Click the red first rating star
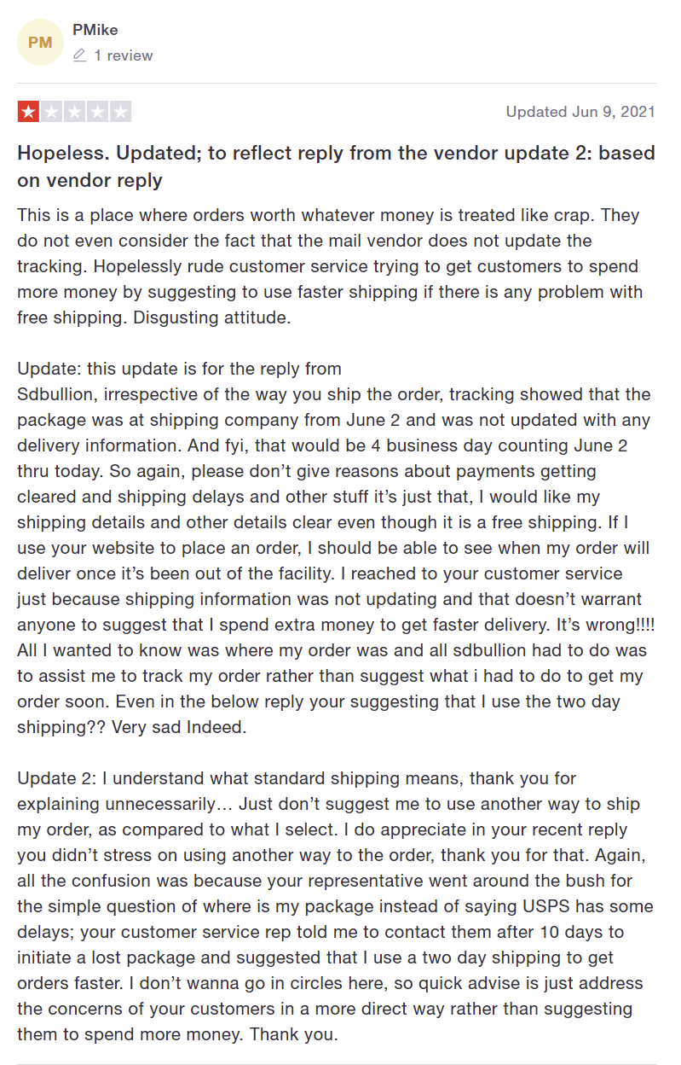681x1065 pixels. click(28, 112)
